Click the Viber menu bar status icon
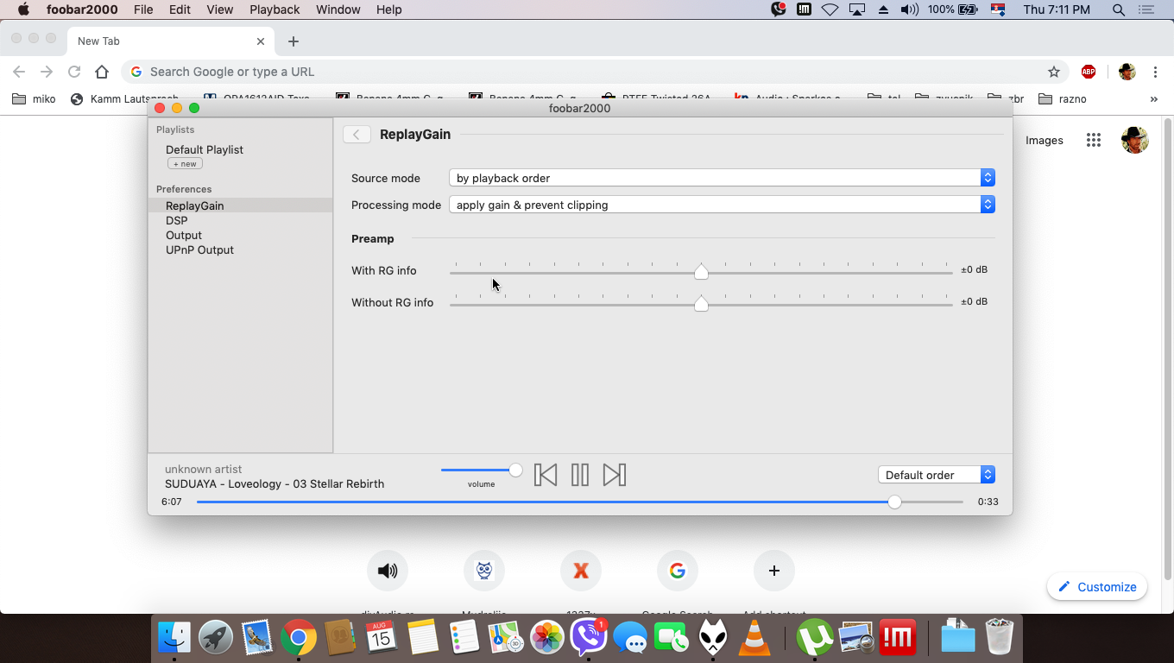 coord(779,9)
